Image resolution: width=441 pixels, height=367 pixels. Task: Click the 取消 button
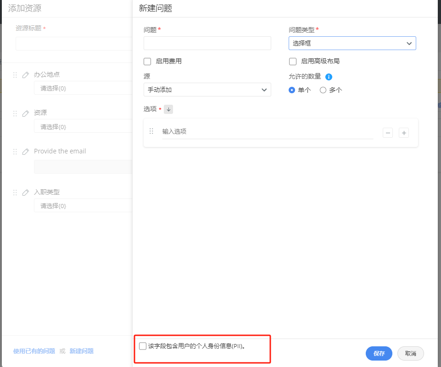410,353
